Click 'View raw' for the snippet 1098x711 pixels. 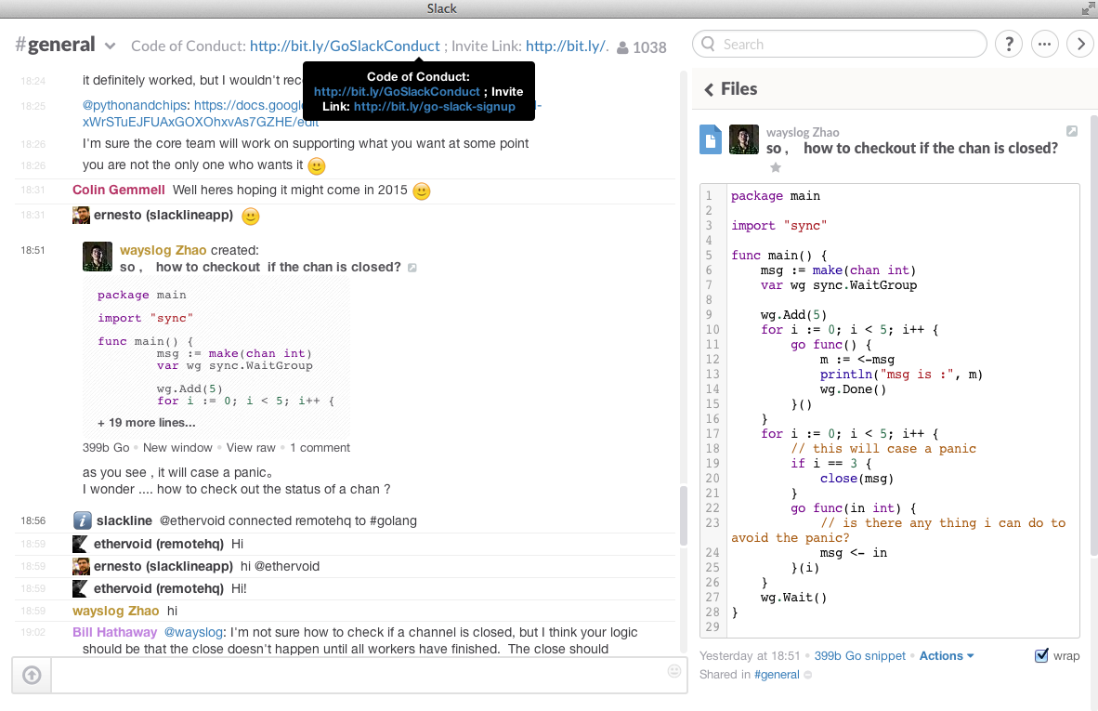(251, 448)
